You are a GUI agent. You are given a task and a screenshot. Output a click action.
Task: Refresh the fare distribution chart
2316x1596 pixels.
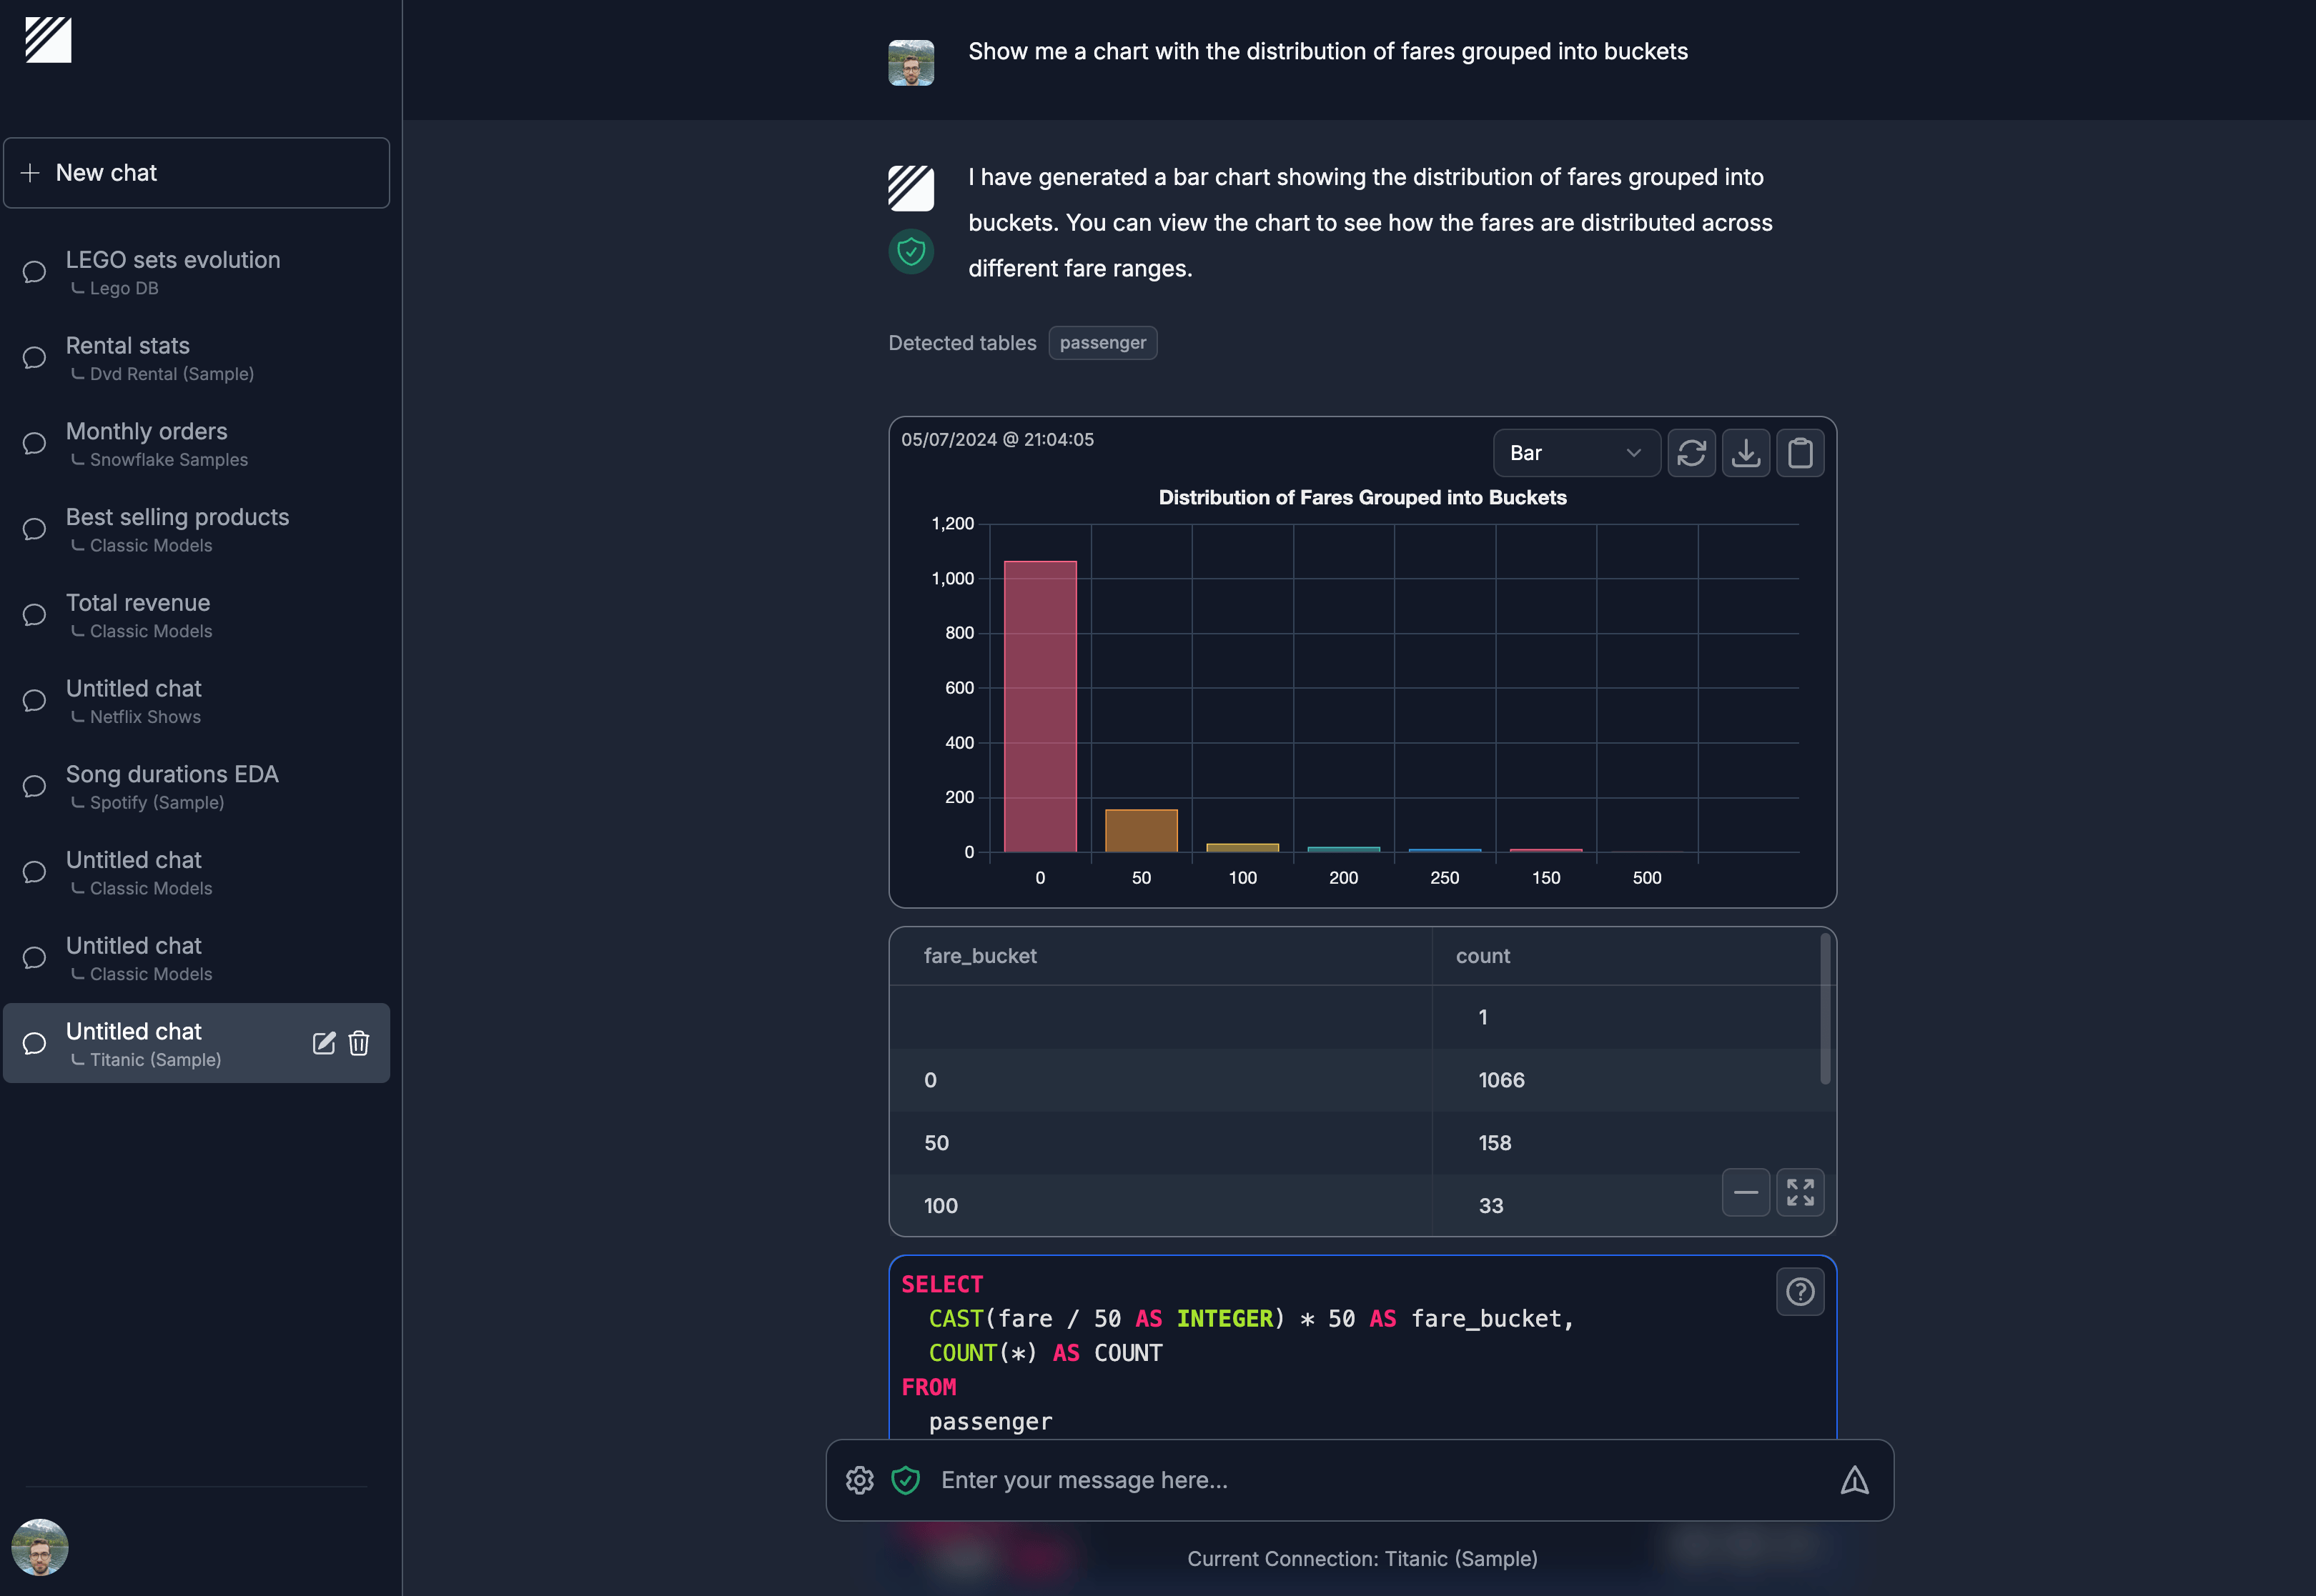click(1692, 453)
